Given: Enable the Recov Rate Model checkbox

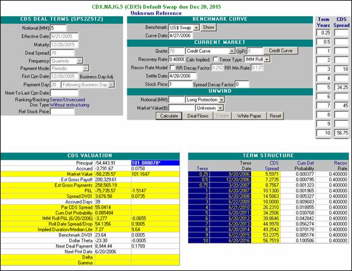Looking at the screenshot, I should tap(172, 67).
